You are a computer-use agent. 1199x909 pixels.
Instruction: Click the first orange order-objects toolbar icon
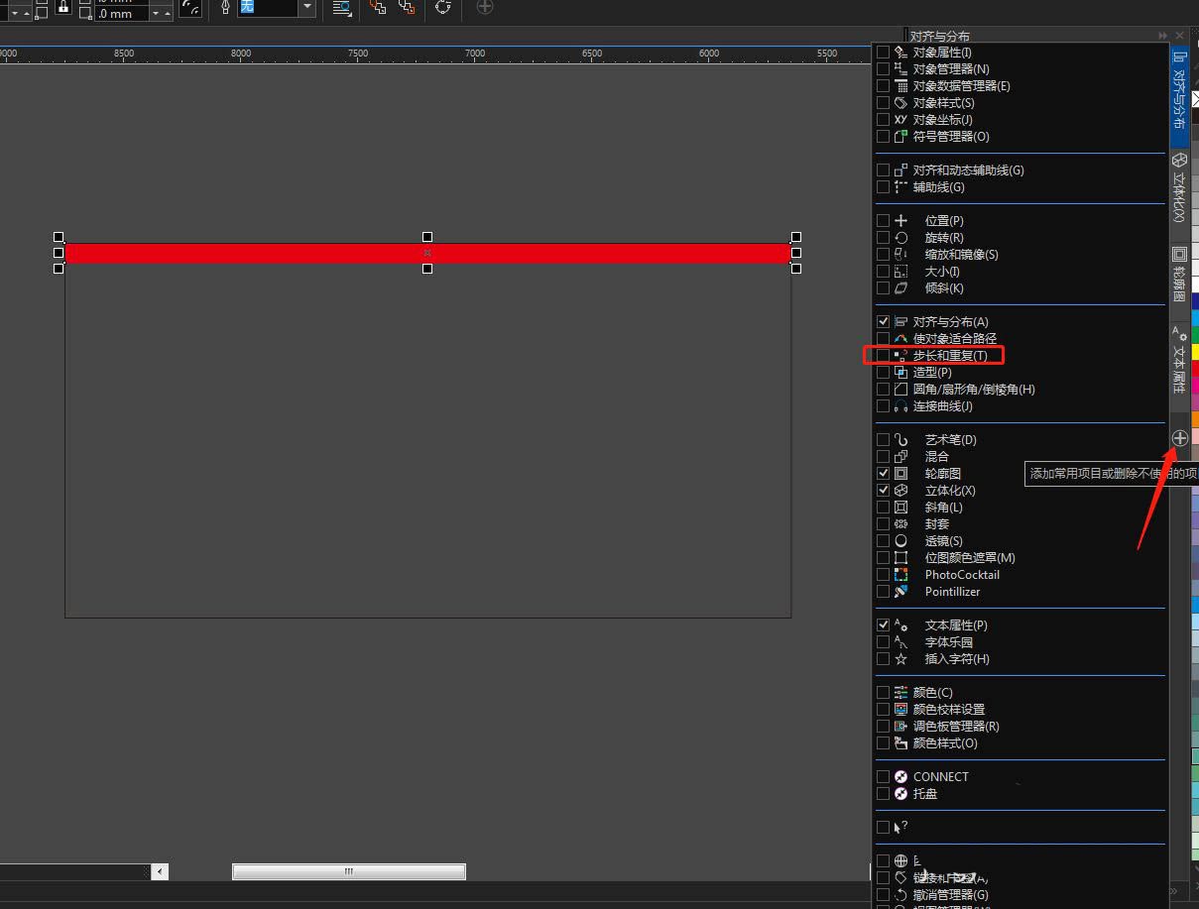pos(378,7)
